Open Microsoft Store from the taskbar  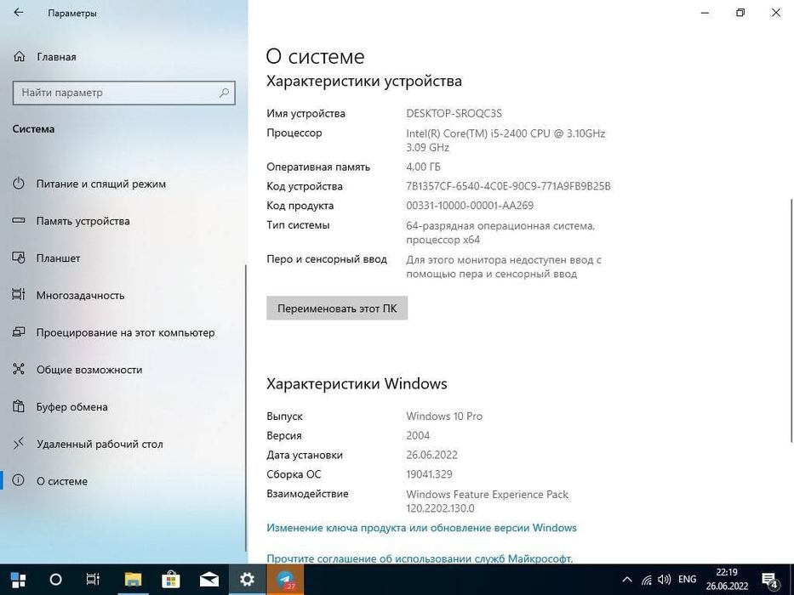(171, 580)
